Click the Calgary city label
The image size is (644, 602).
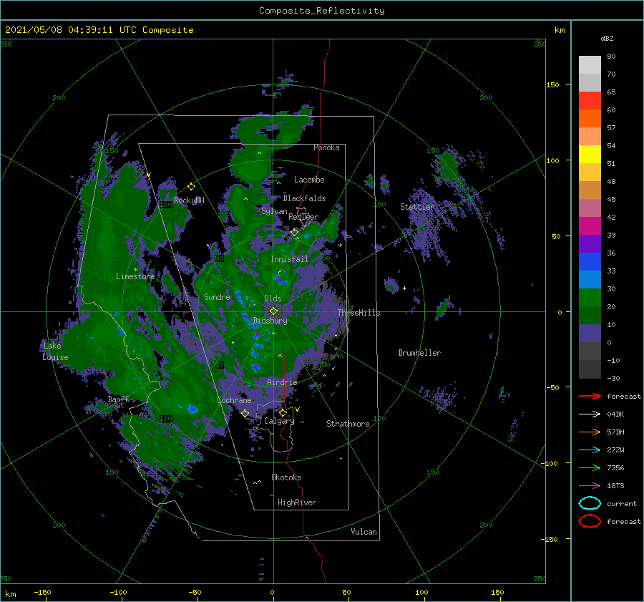click(x=279, y=421)
